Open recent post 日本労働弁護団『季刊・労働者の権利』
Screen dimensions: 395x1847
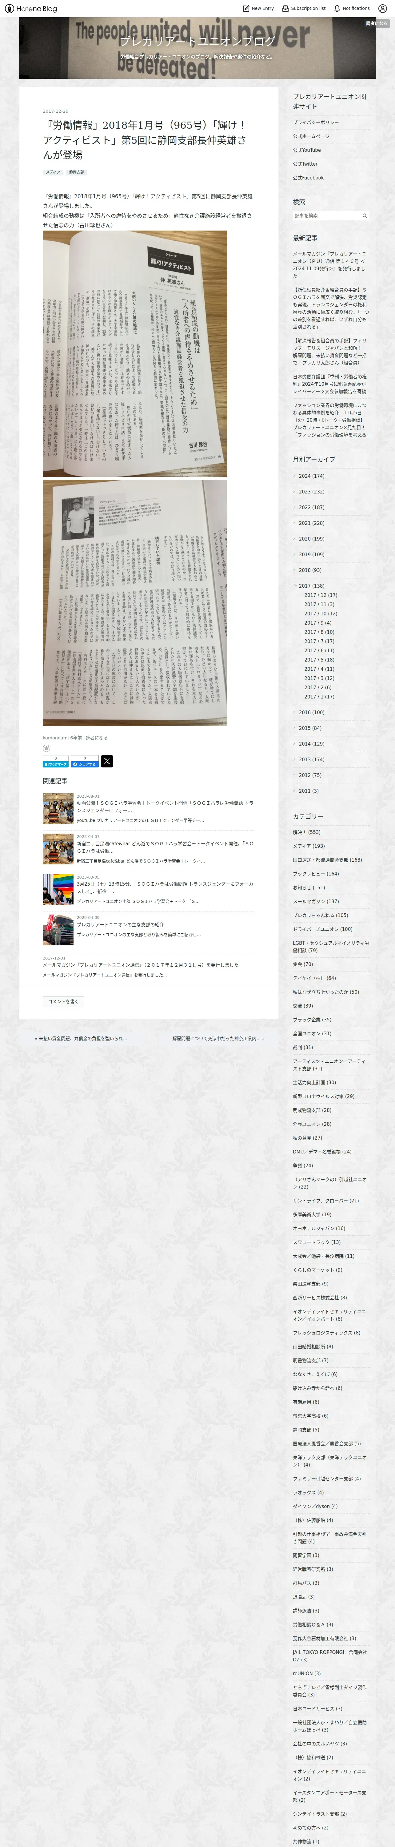(x=330, y=384)
